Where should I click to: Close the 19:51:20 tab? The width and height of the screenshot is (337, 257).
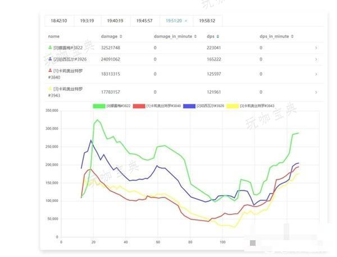point(186,21)
